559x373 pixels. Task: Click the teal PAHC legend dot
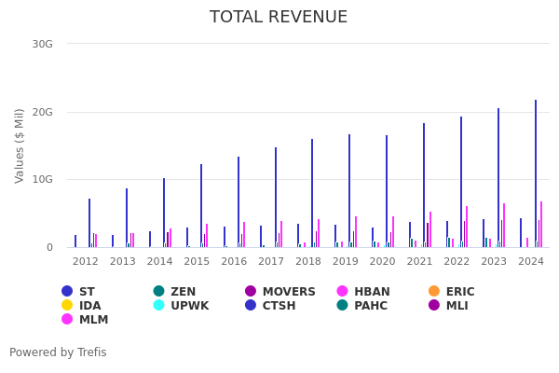pyautogui.click(x=343, y=306)
